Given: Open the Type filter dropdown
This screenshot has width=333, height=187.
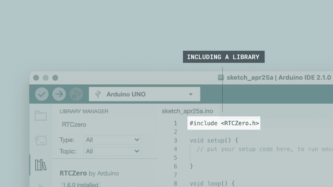Looking at the screenshot, I should pyautogui.click(x=112, y=140).
